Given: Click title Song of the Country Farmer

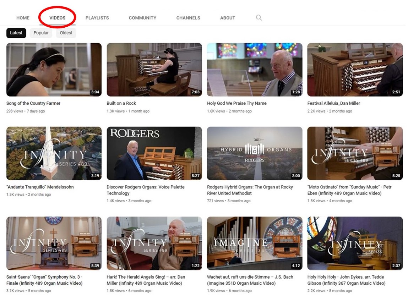Looking at the screenshot, I should tap(33, 103).
